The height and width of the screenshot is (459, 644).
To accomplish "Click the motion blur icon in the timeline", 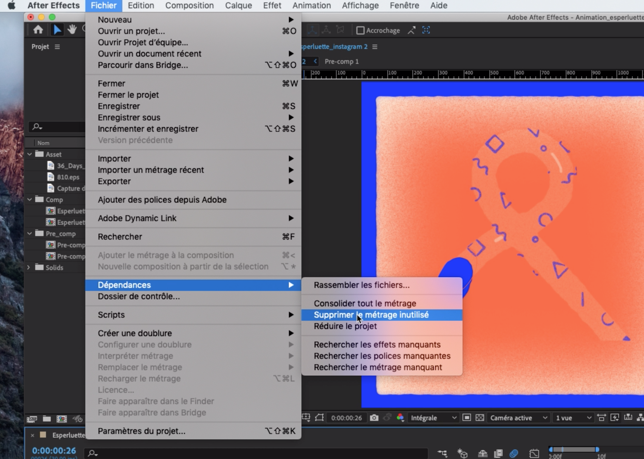I will click(x=514, y=453).
